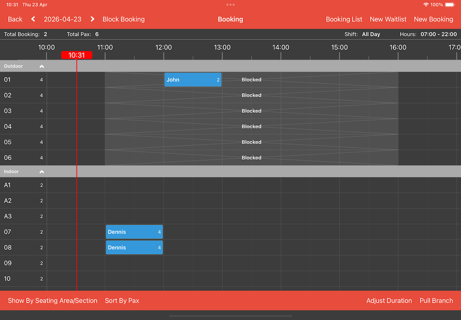461x320 pixels.
Task: Tap the Indoor section title
Action: [11, 171]
